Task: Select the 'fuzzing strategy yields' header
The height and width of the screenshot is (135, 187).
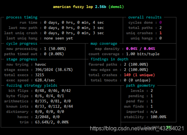Action: tap(32, 86)
